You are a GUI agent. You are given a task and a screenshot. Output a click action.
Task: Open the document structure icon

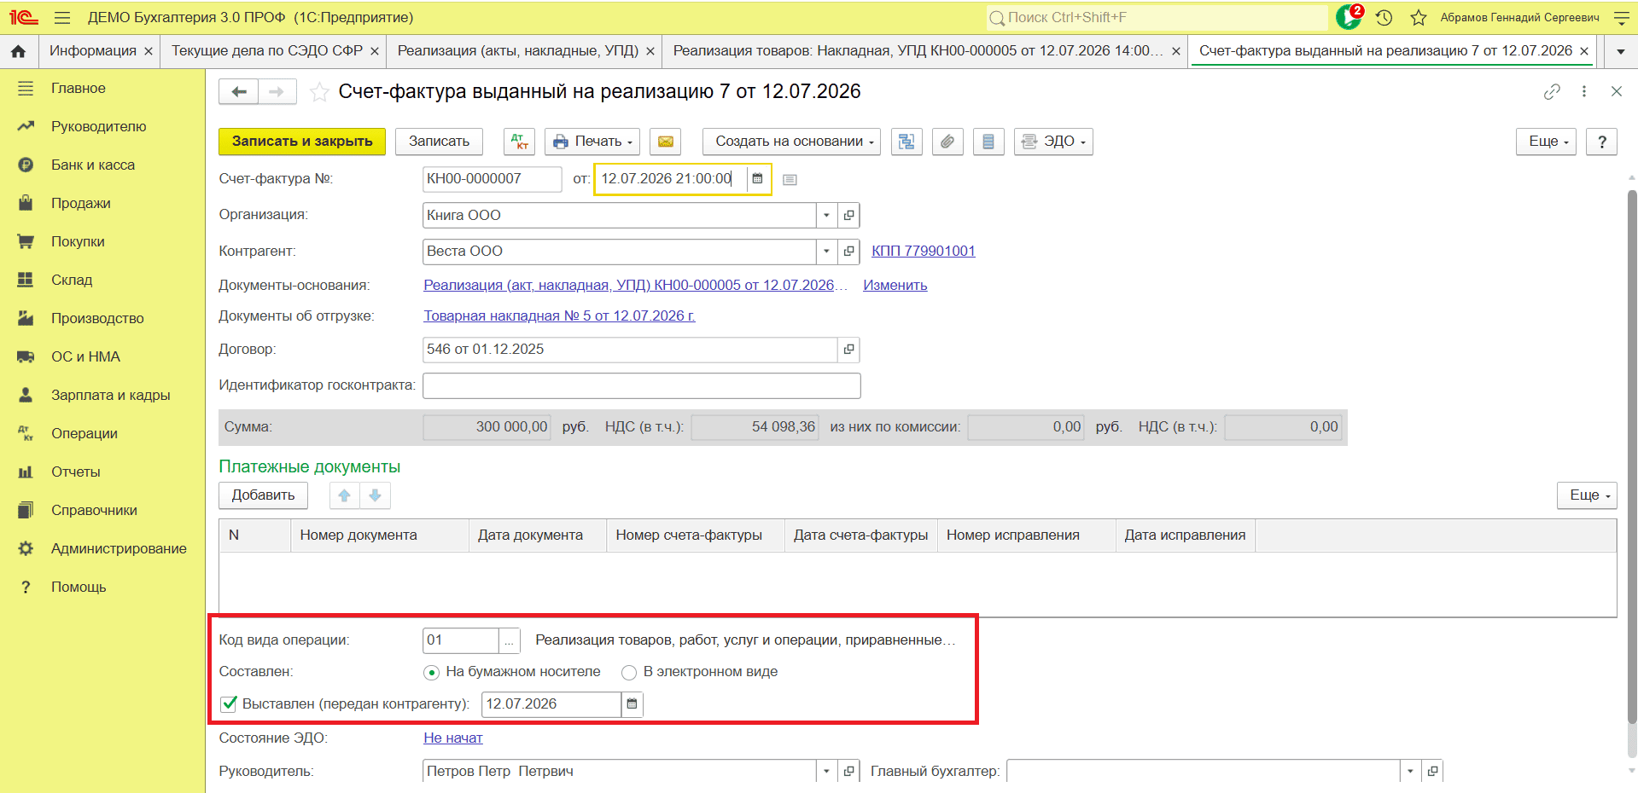pyautogui.click(x=906, y=142)
